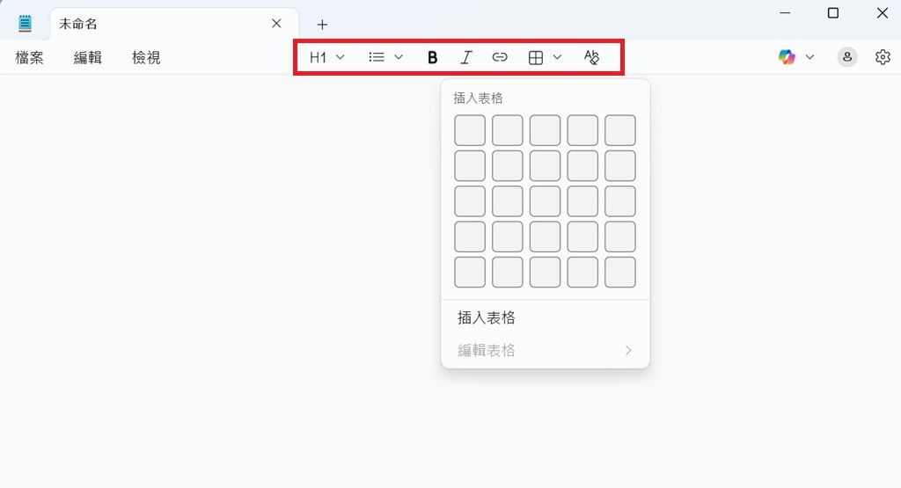The image size is (901, 488).
Task: Click the table icon in toolbar
Action: tap(536, 57)
